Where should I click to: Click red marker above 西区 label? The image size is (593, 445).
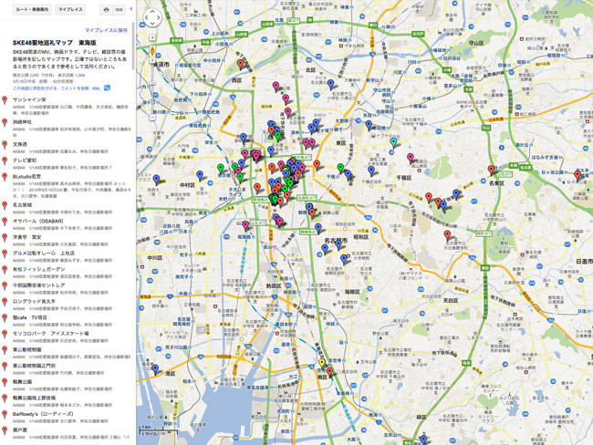[241, 64]
